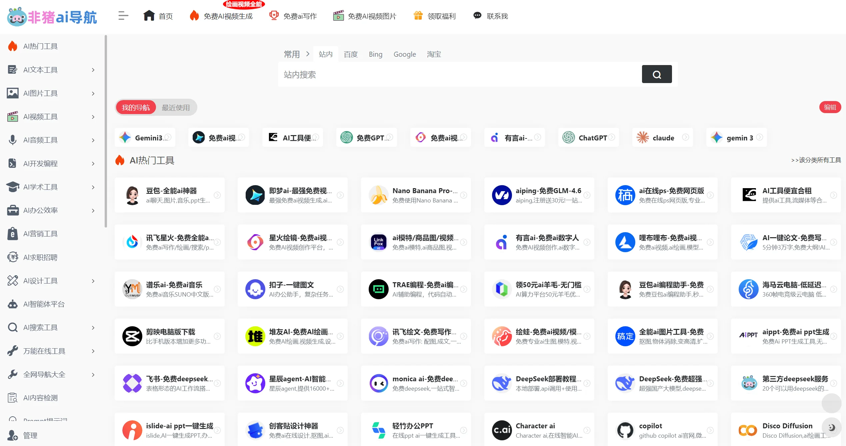Click the claude quick link icon
Screen dimensions: 846x446
[642, 137]
